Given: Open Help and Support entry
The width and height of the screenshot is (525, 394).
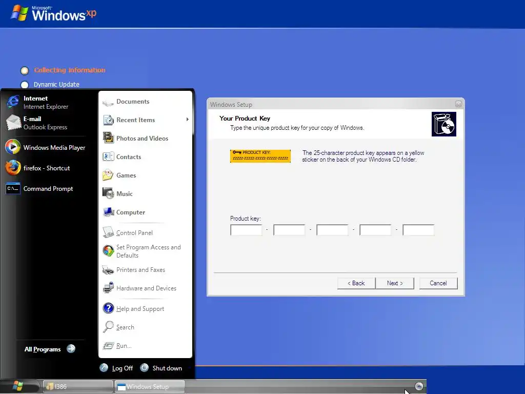Looking at the screenshot, I should point(146,308).
